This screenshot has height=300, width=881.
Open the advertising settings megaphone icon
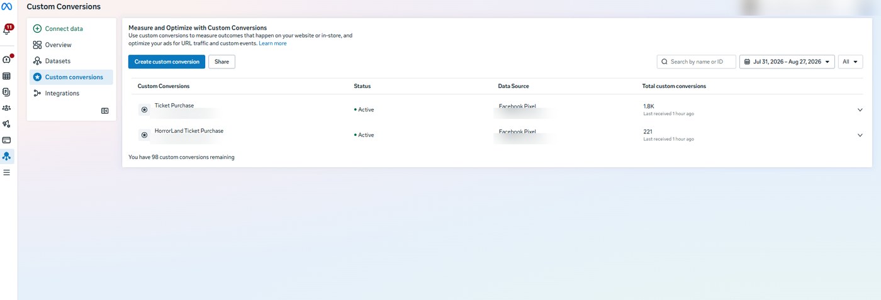[x=6, y=124]
